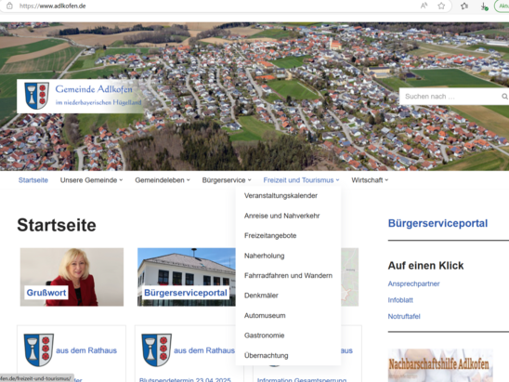Open Naherholung menu entry
509x382 pixels.
pos(264,256)
